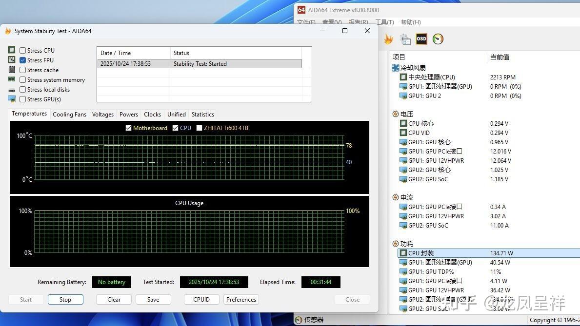Enable ZHITAI Ti600 4TB graph checkbox
580x326 pixels.
199,128
